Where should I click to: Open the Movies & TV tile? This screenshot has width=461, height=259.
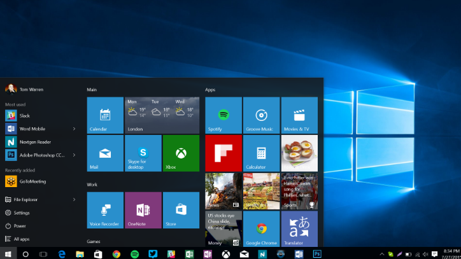point(299,115)
